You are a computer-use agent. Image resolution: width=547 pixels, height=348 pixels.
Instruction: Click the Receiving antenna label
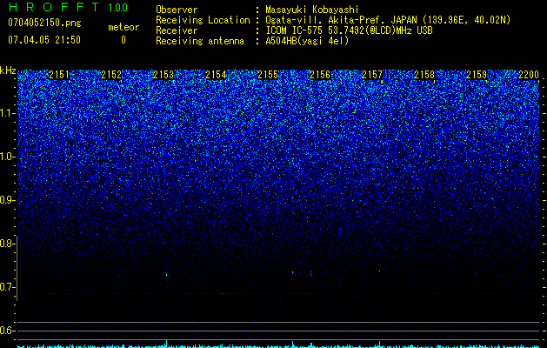point(200,41)
